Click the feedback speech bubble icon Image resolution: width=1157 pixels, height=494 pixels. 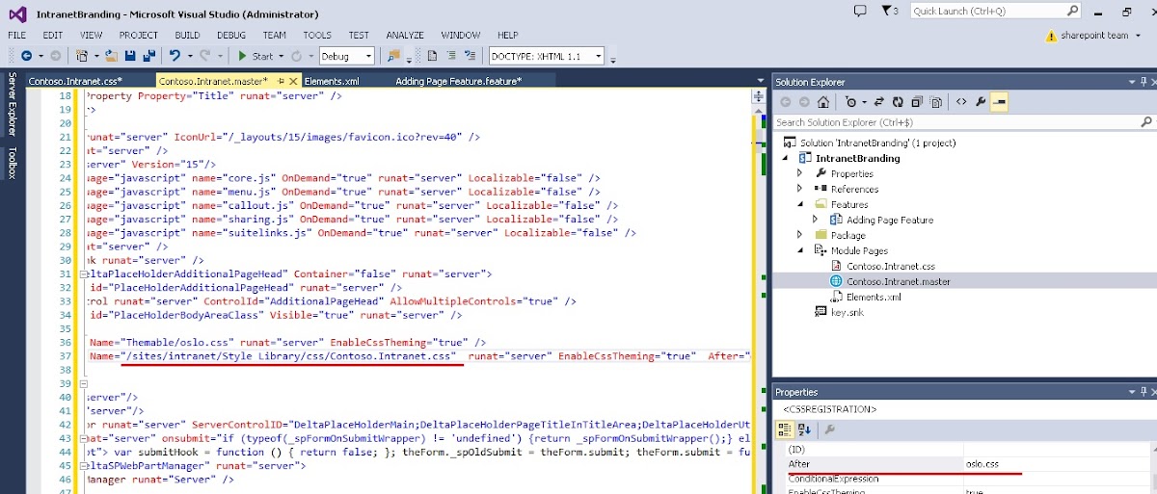[860, 11]
